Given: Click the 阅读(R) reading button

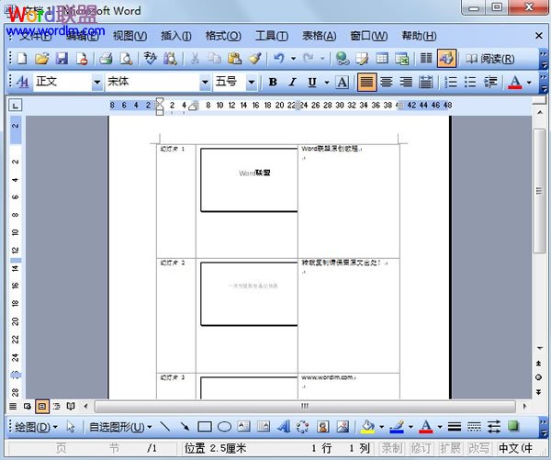Looking at the screenshot, I should [490, 59].
